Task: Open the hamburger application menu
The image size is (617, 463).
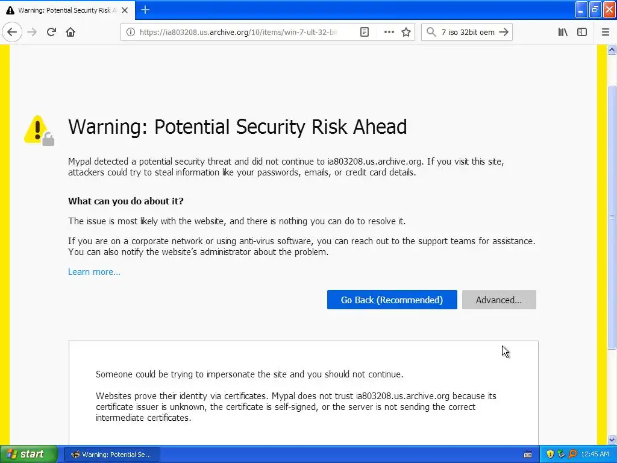Action: click(x=605, y=32)
